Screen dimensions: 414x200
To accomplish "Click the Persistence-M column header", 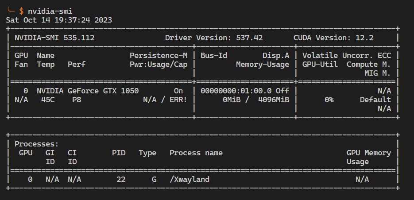I will (x=159, y=55).
